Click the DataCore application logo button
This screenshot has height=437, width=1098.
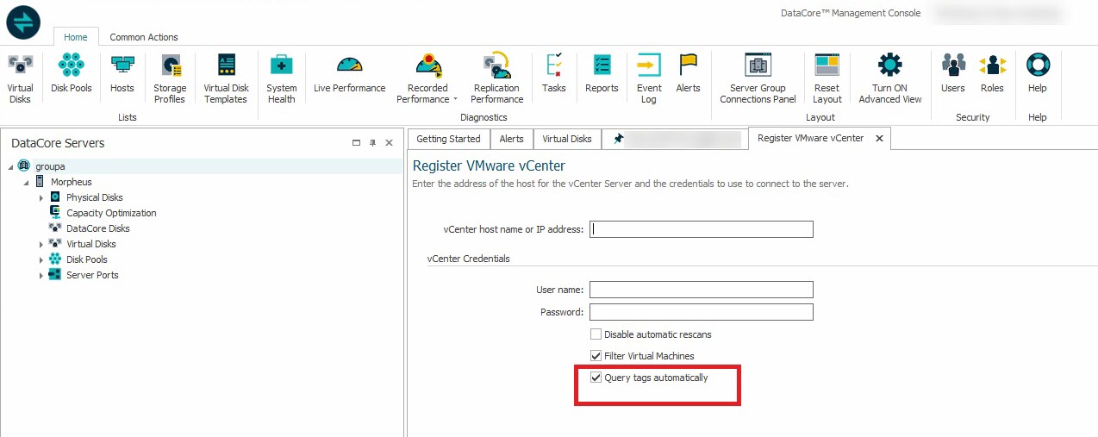[23, 21]
